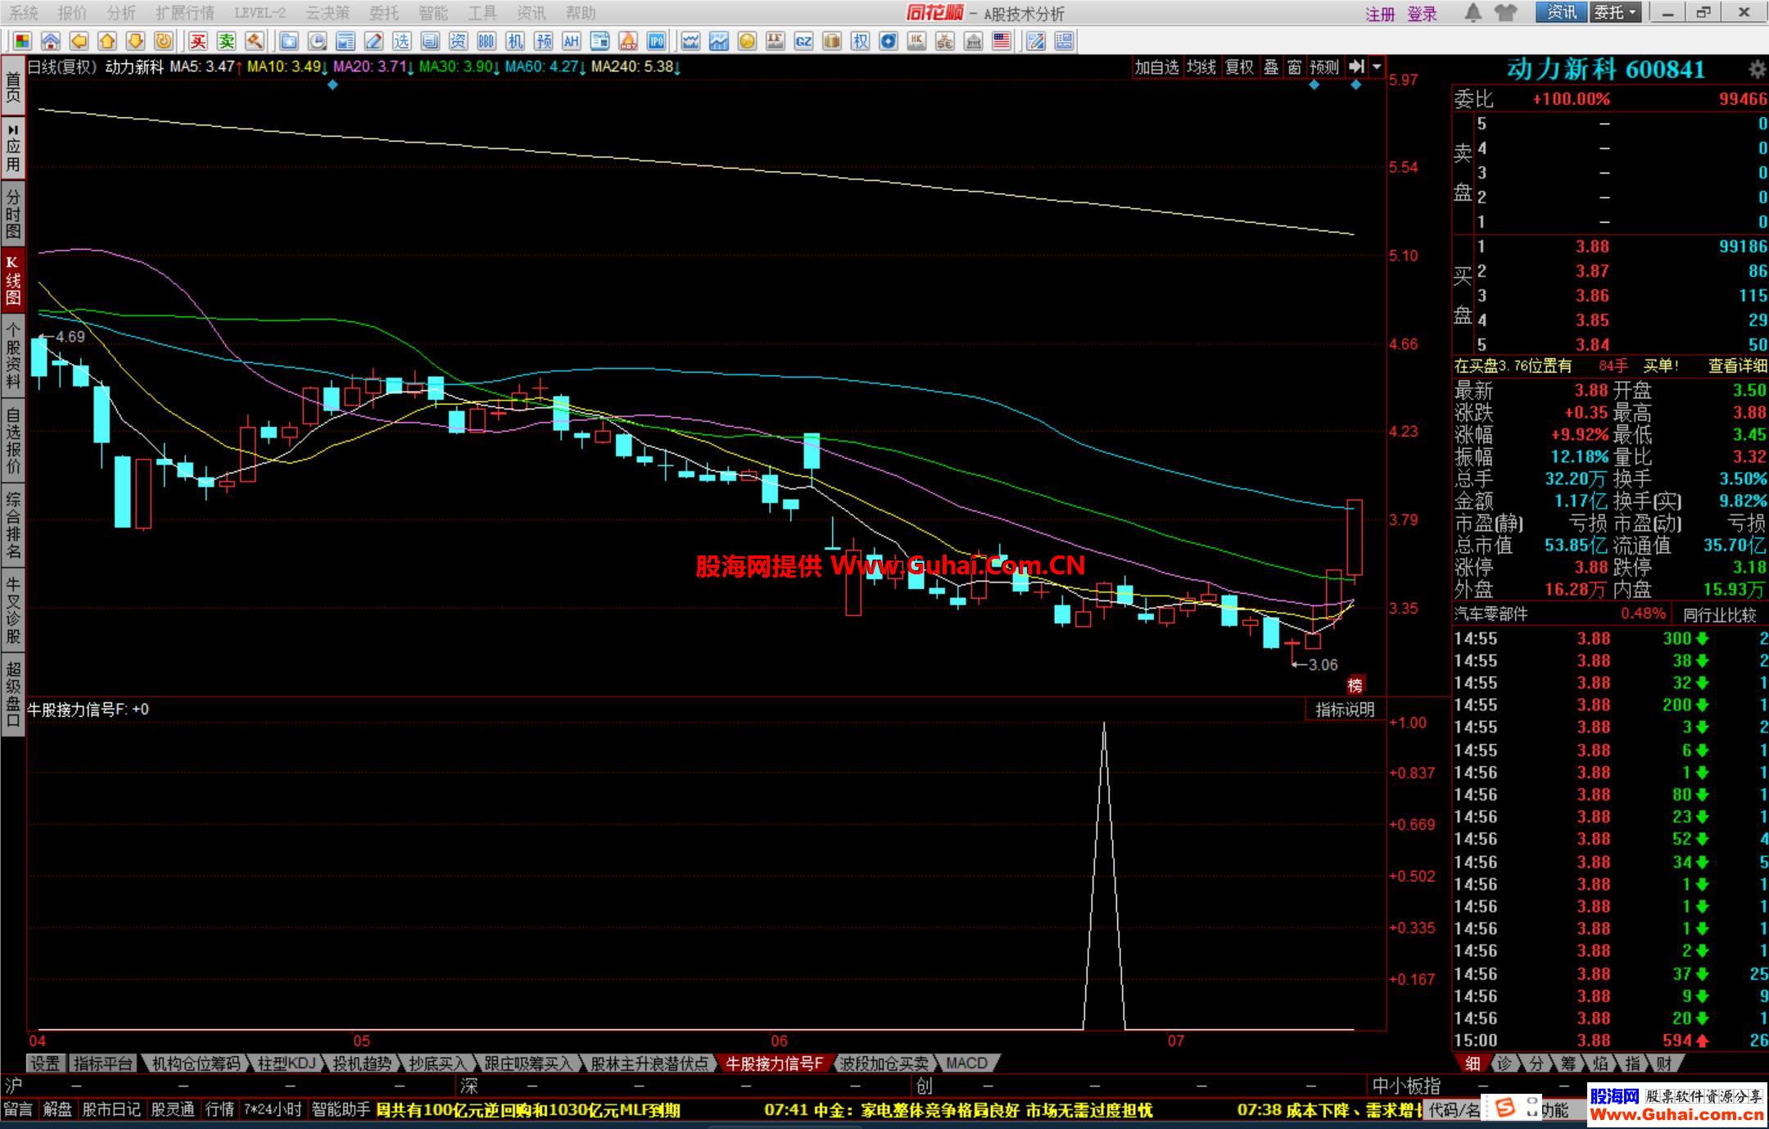Click the hammer auction toolbar icon
Viewport: 1769px width, 1129px height.
(255, 41)
